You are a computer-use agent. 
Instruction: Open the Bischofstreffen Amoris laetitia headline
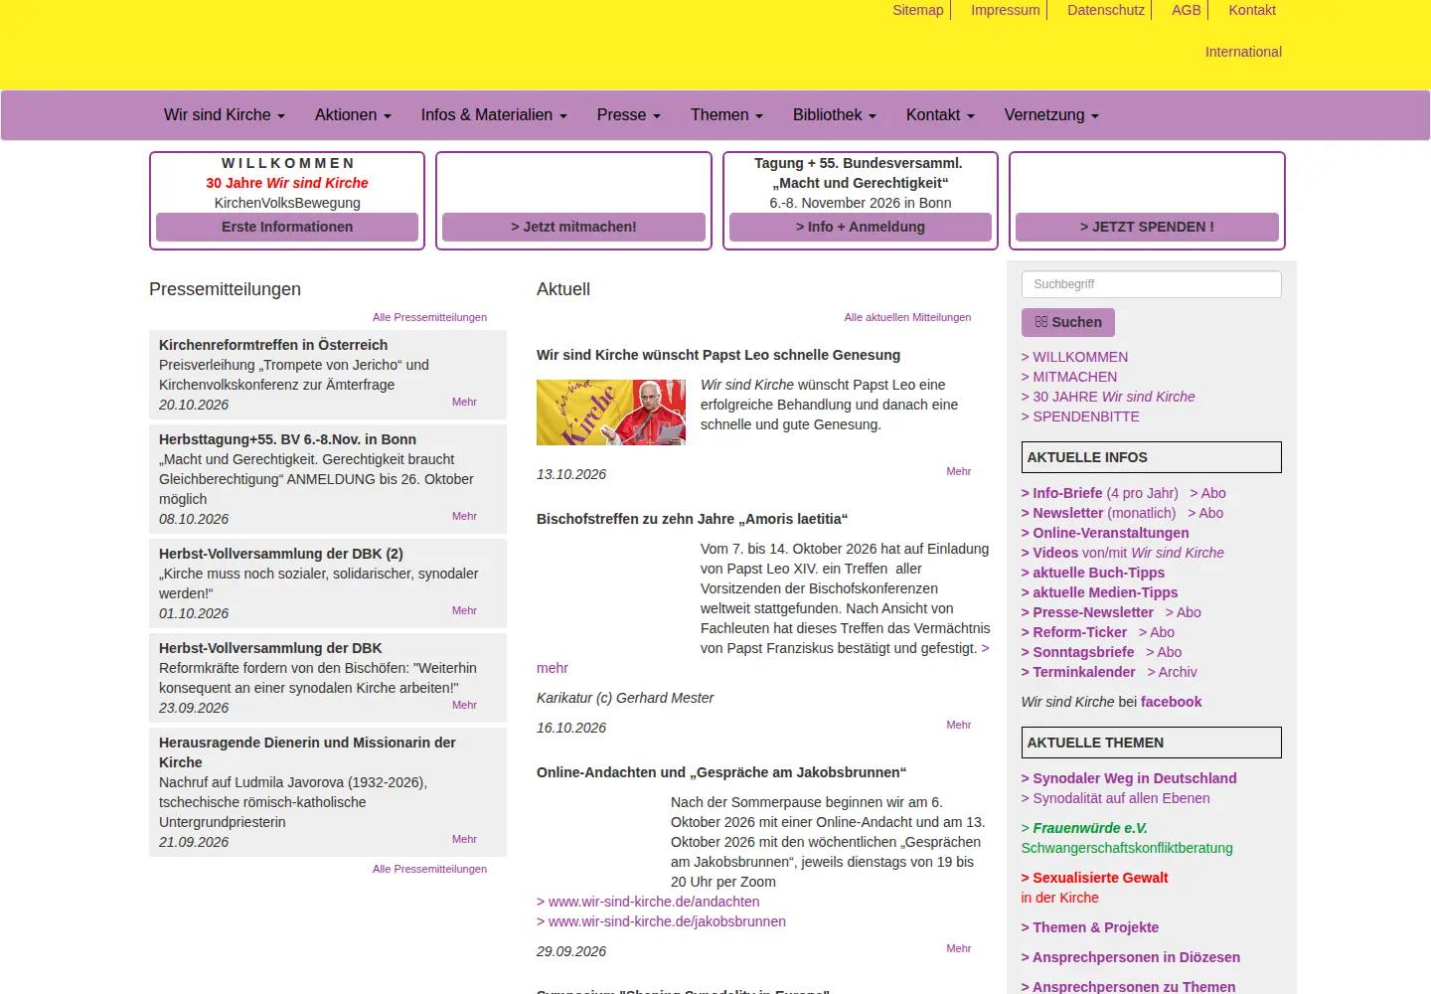point(692,519)
